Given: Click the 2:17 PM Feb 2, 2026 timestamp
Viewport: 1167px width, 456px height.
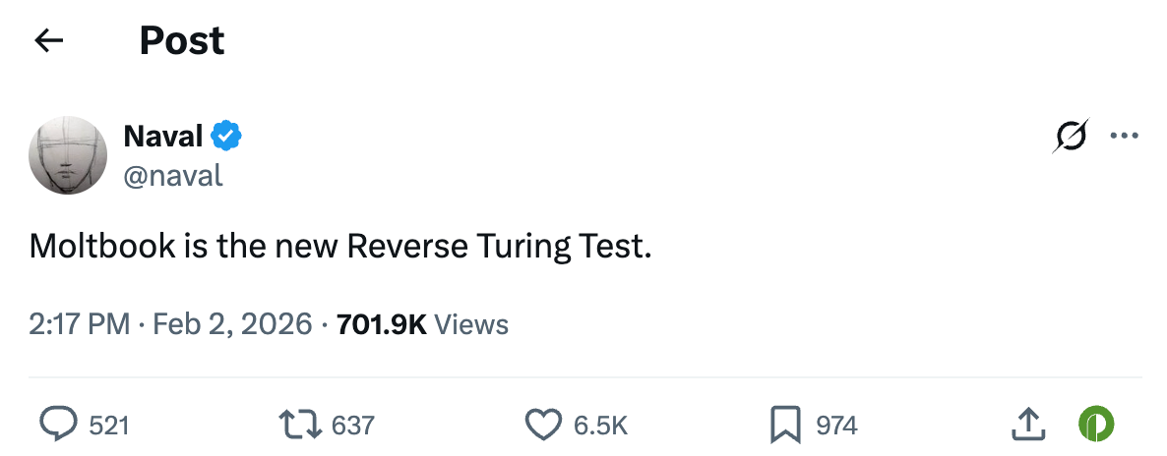Looking at the screenshot, I should click(171, 323).
